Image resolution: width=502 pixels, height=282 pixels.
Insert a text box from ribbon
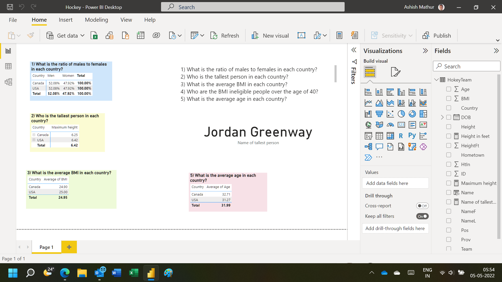pos(301,36)
